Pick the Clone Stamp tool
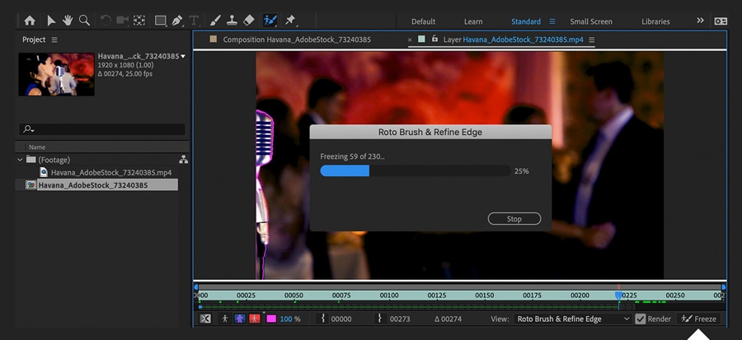This screenshot has height=340, width=742. tap(232, 21)
